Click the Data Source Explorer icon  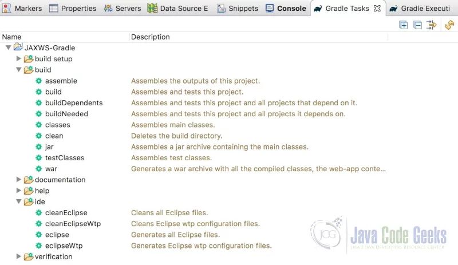(152, 9)
